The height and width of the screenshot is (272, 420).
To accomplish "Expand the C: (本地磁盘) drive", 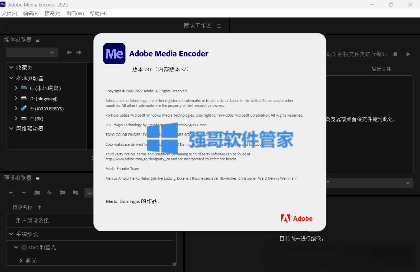I will coord(16,88).
